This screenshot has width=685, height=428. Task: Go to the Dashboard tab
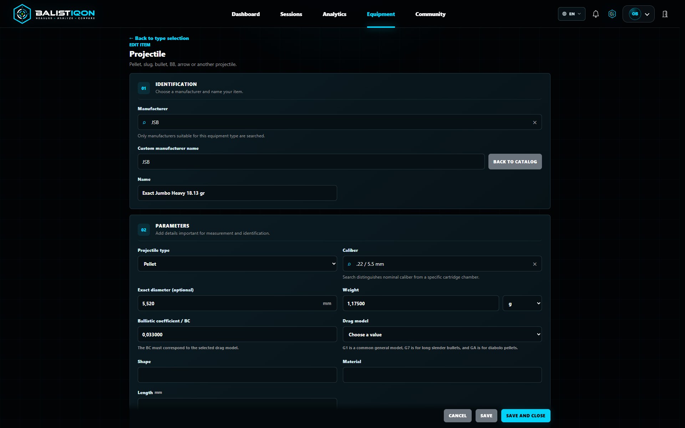246,14
